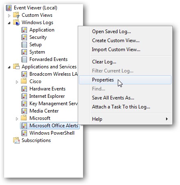The width and height of the screenshot is (180, 185).
Task: Select the Application log label
Action: 42,30
